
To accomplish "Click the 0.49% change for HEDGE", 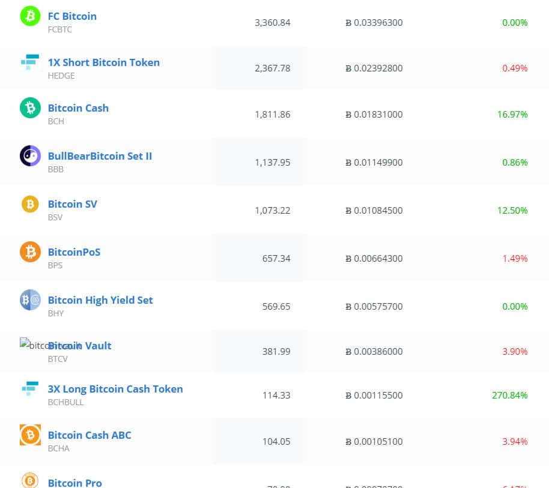I will pyautogui.click(x=515, y=68).
